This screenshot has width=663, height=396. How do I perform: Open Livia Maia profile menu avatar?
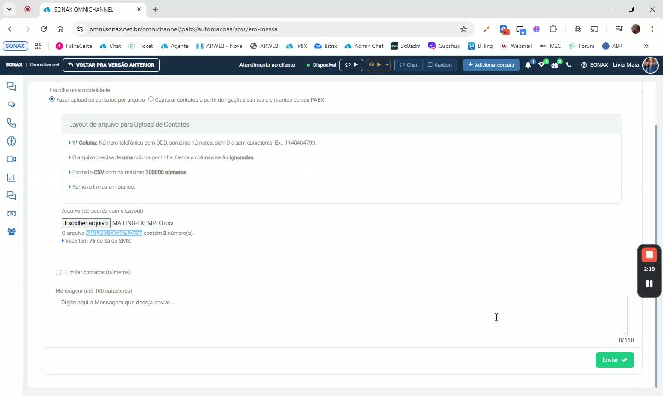pos(651,65)
